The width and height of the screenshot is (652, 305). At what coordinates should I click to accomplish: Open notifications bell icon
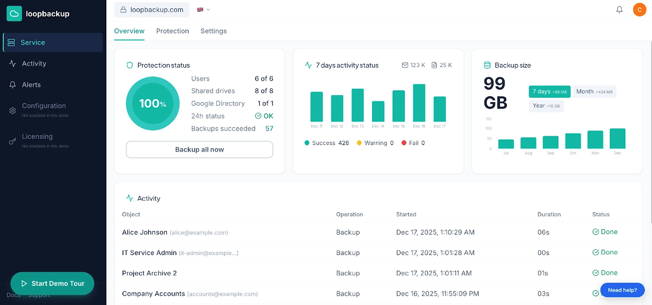coord(619,10)
